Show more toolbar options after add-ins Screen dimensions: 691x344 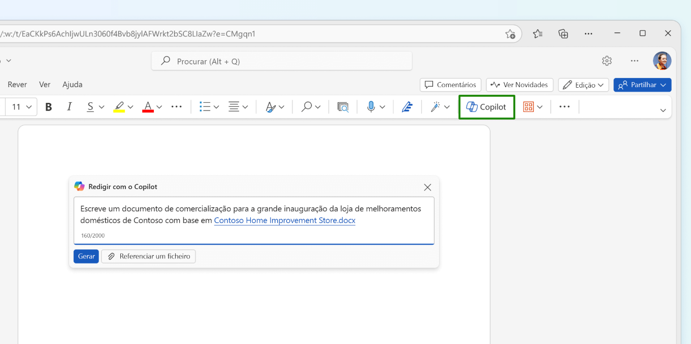(565, 107)
